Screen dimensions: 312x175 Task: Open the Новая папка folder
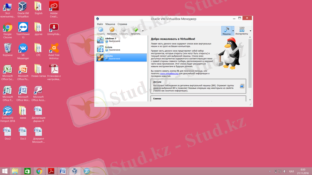point(38,71)
